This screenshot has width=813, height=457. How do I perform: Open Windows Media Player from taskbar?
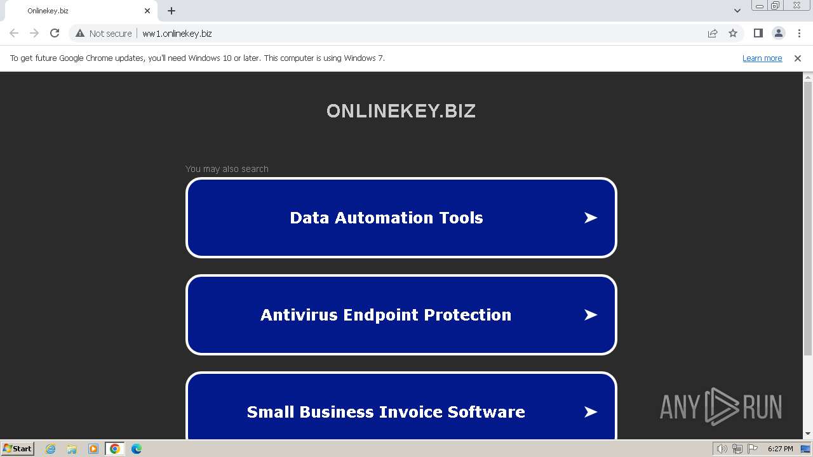coord(93,449)
